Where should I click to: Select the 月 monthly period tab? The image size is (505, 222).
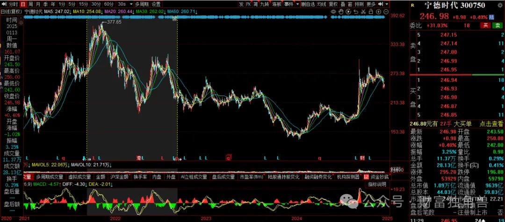[38, 4]
